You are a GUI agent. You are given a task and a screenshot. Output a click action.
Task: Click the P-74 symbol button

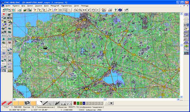pyautogui.click(x=69, y=103)
